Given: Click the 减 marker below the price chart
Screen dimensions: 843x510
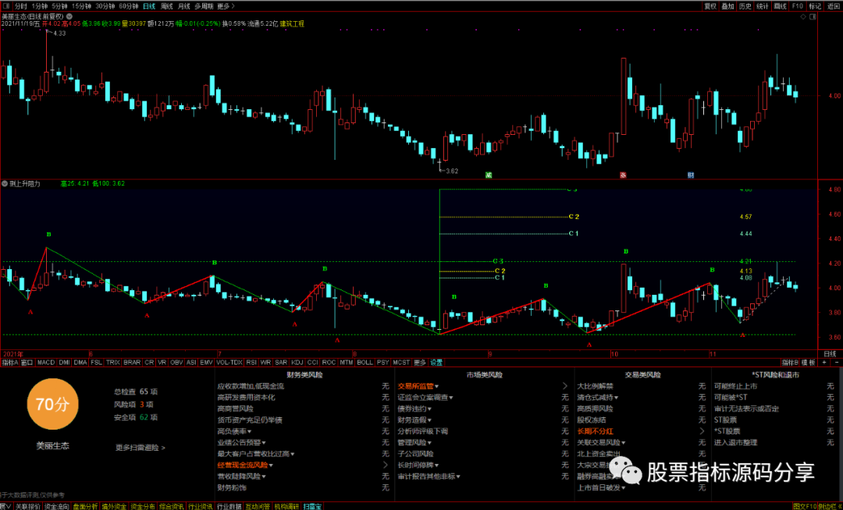Looking at the screenshot, I should [488, 175].
